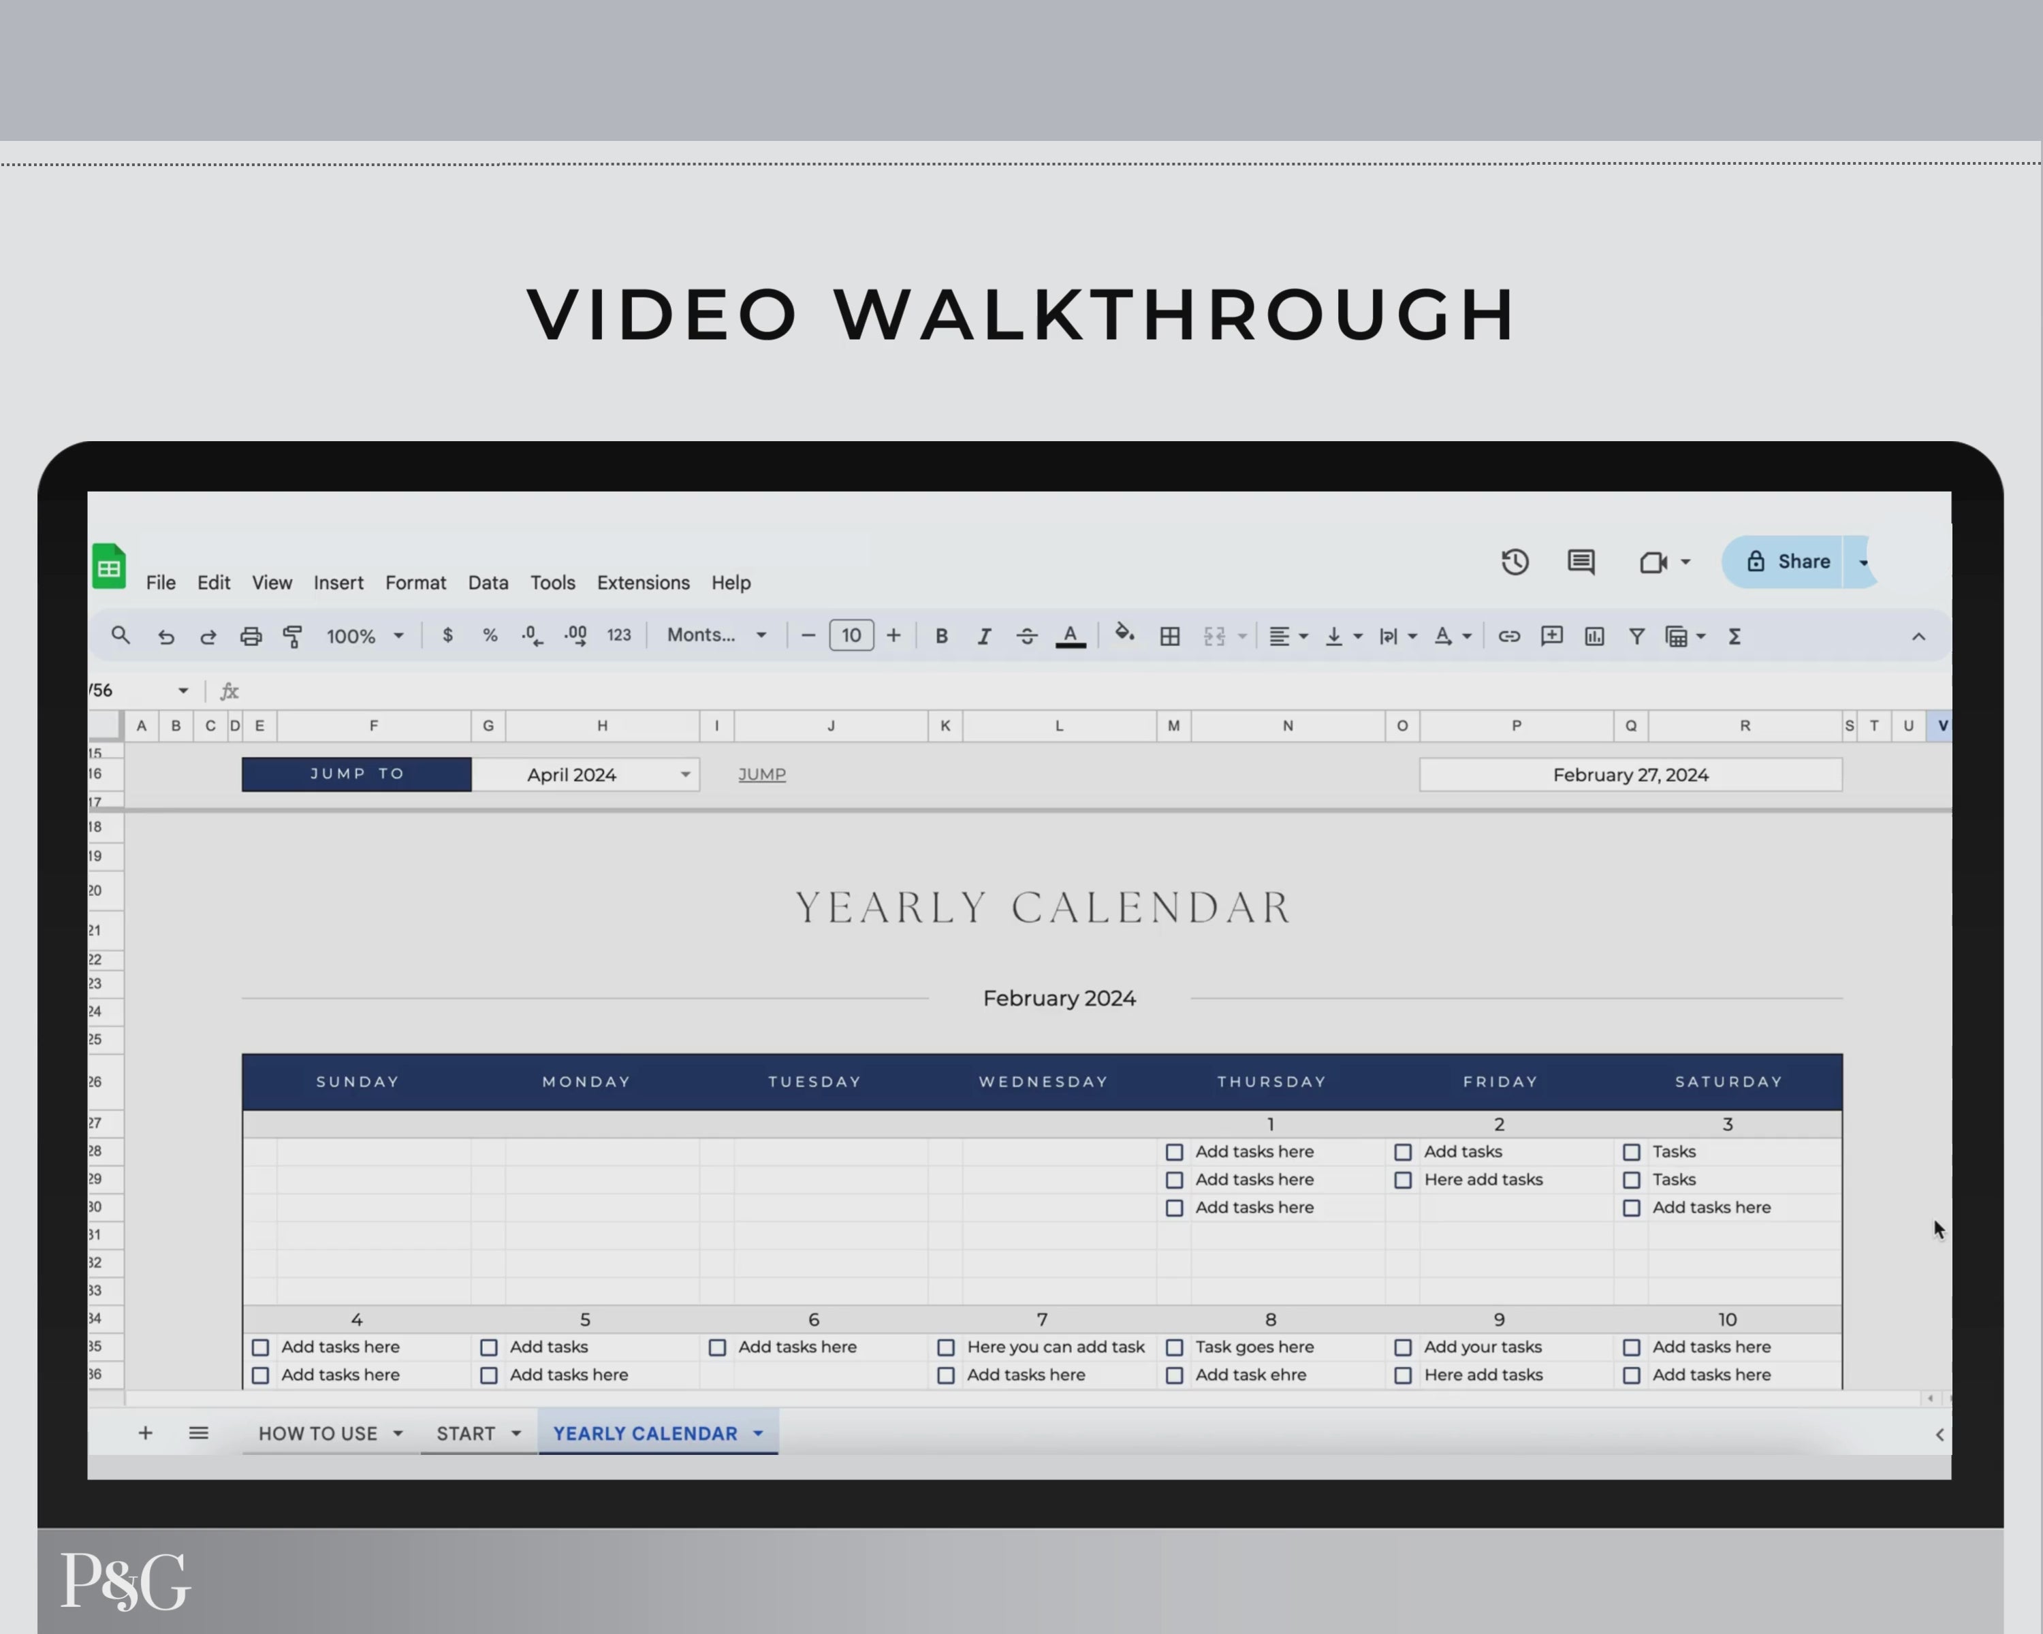Toggle strikethrough formatting
Screen dimensions: 2043x1634
1026,637
